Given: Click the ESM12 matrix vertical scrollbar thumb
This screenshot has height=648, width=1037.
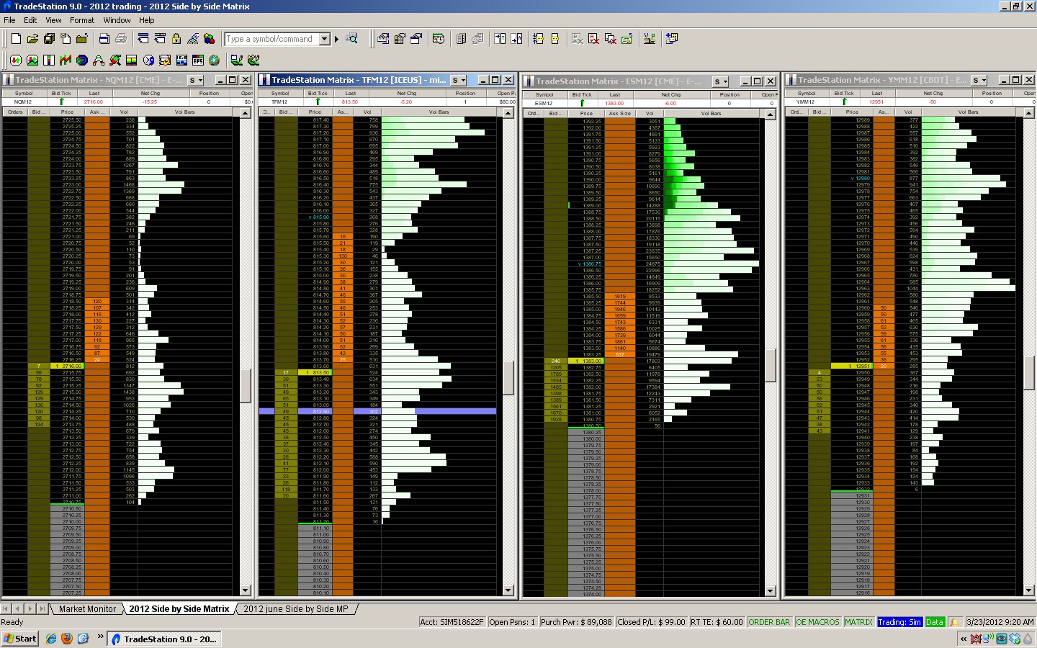Looking at the screenshot, I should tap(770, 366).
